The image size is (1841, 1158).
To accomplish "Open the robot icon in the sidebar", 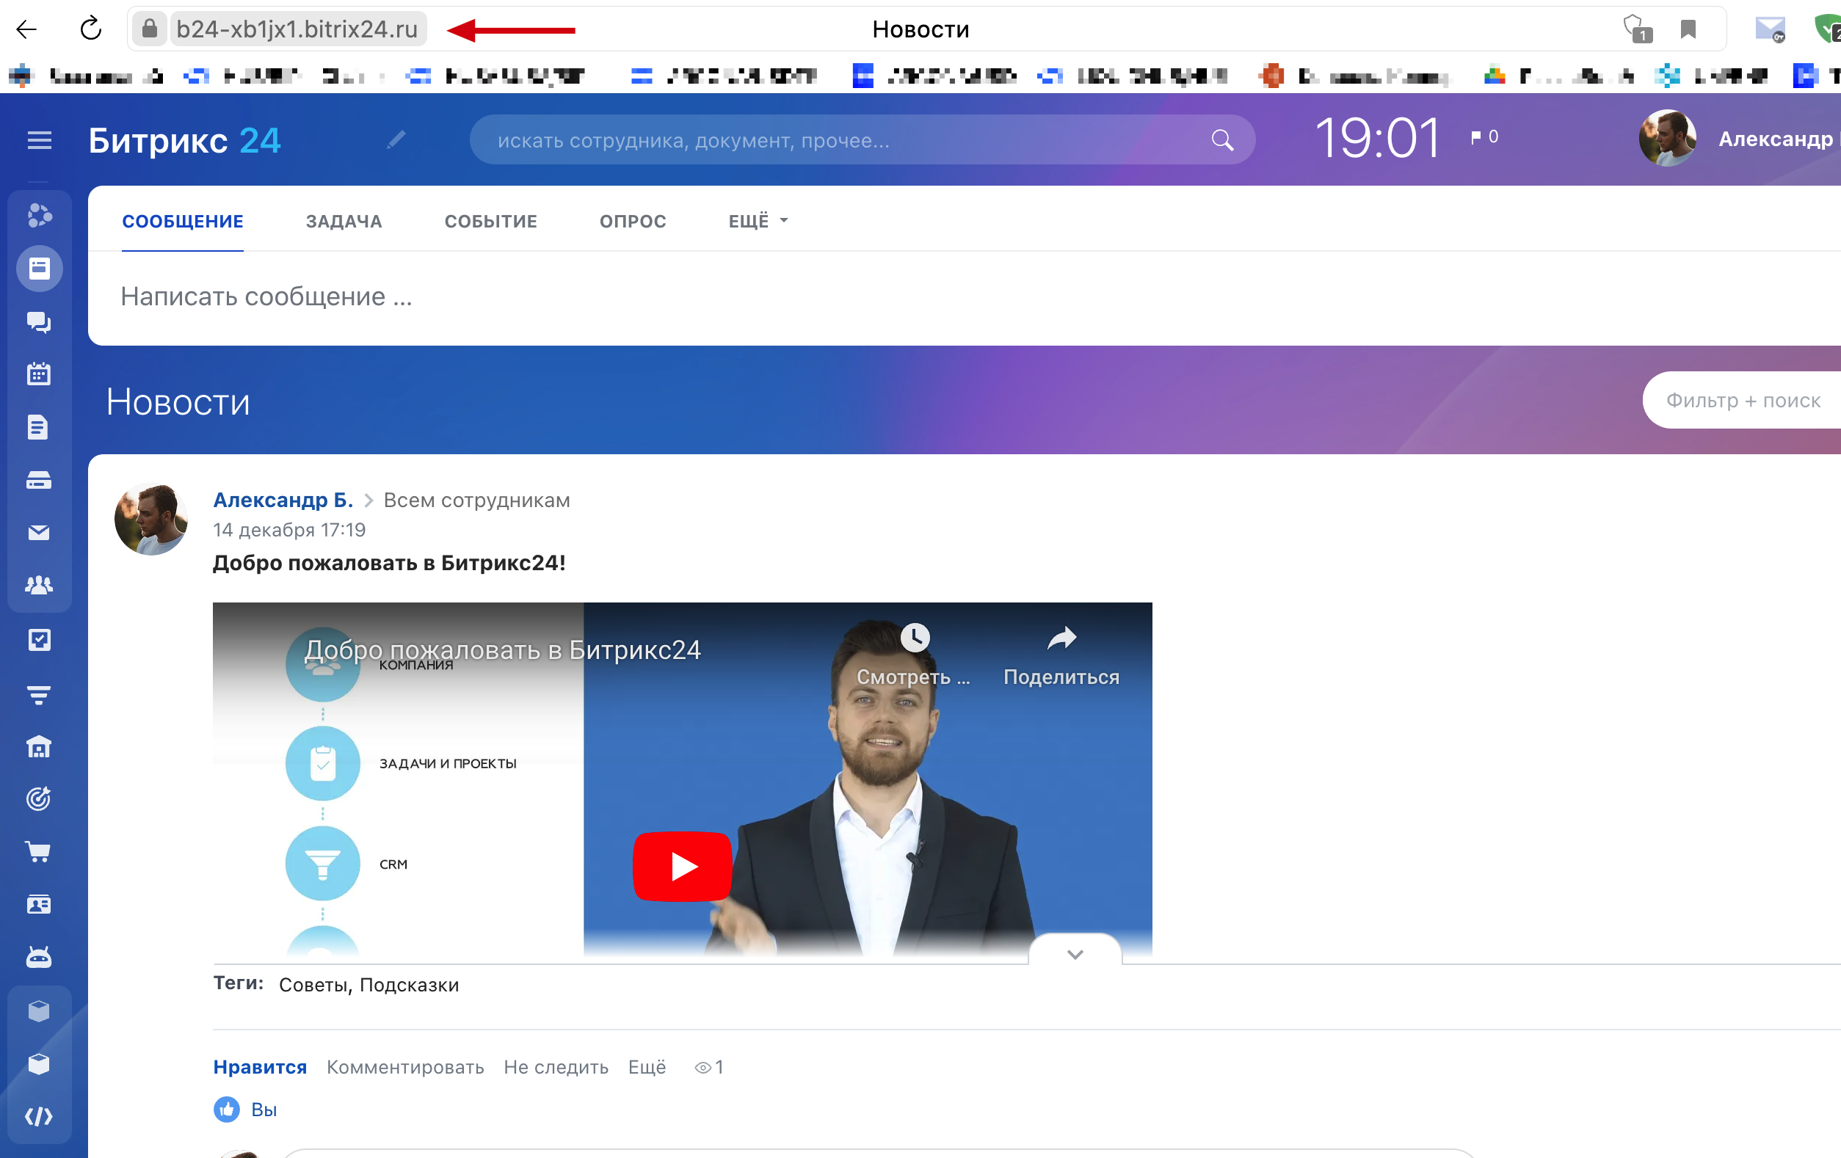I will (x=39, y=957).
